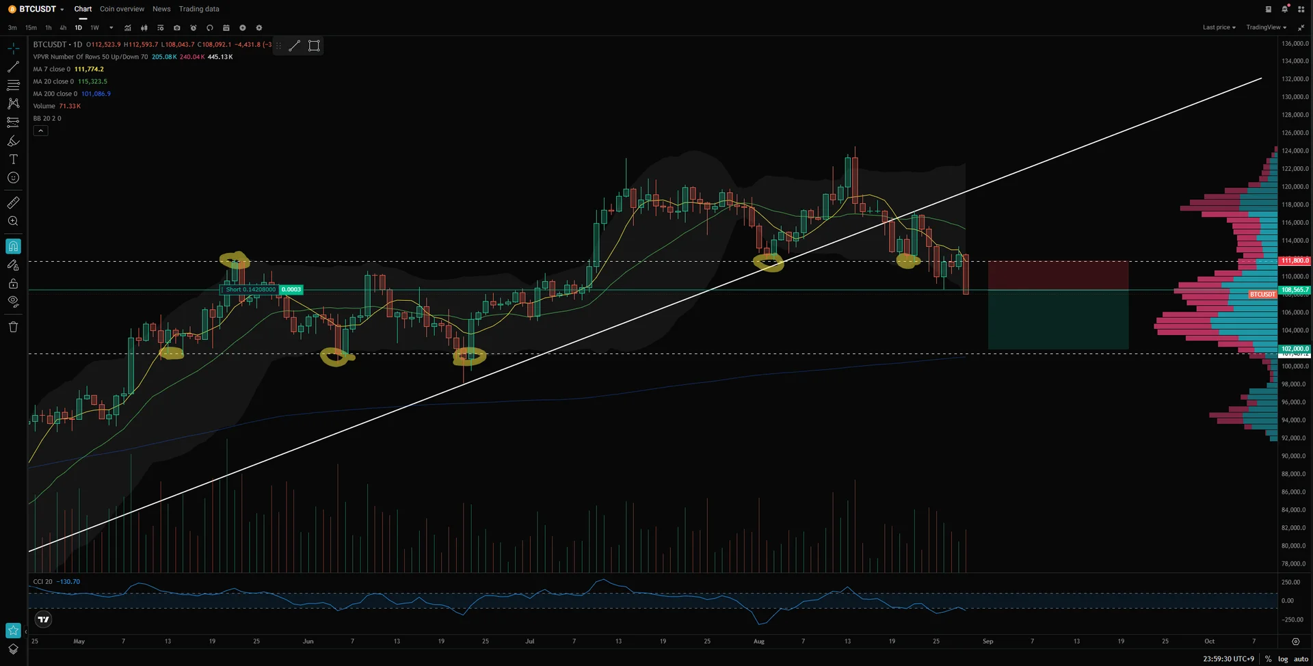Screen dimensions: 1313x666
Task: Click the refresh chart icon
Action: pyautogui.click(x=209, y=28)
